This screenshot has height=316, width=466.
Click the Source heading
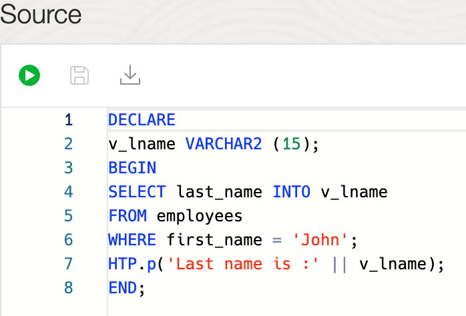[x=41, y=15]
